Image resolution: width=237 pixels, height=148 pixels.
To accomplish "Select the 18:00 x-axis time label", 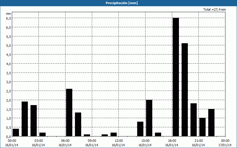I will click(x=172, y=141).
